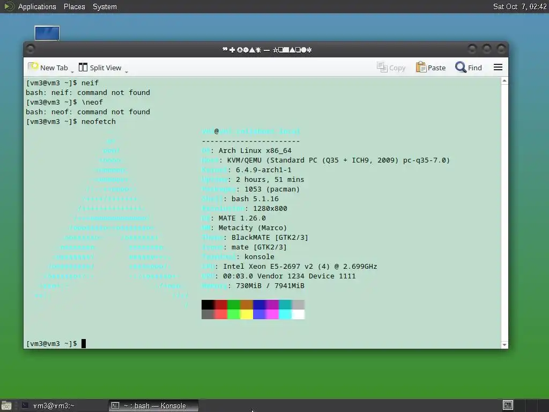Click the Konsole window title bar text
The height and width of the screenshot is (412, 549).
(x=267, y=50)
